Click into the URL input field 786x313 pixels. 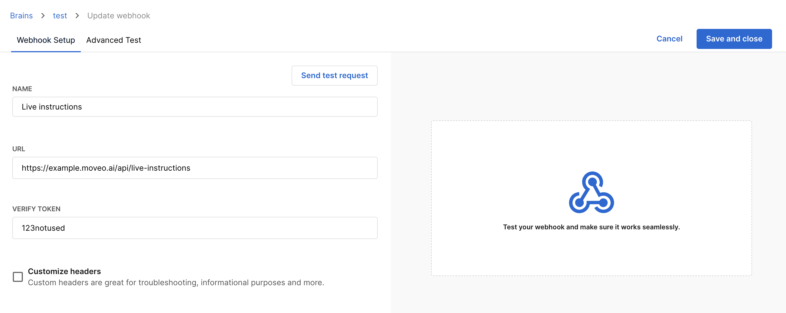(195, 168)
